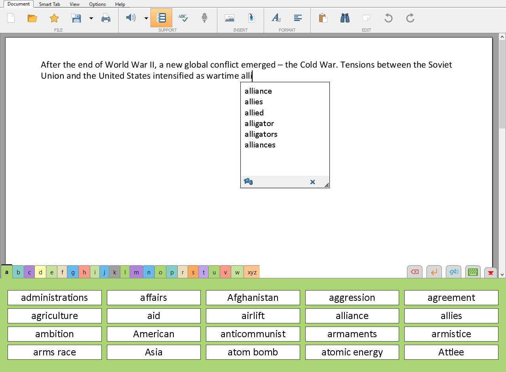Insert a picture into the document

(x=230, y=18)
